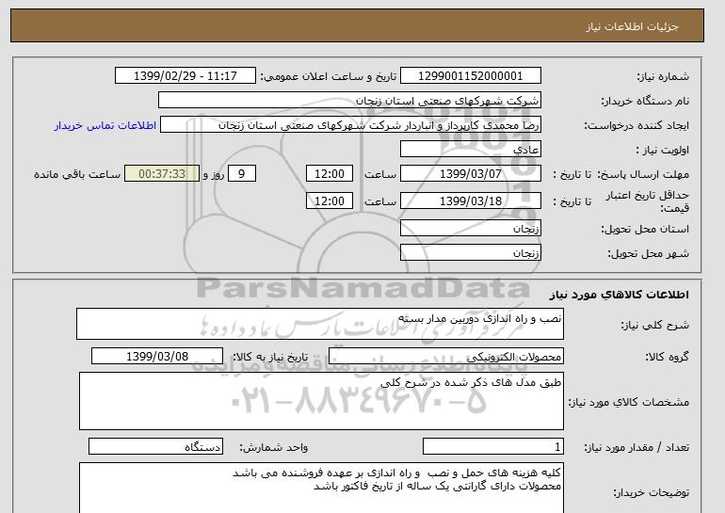
Task: Click the text ساعت باقی مانده
Action: [77, 175]
